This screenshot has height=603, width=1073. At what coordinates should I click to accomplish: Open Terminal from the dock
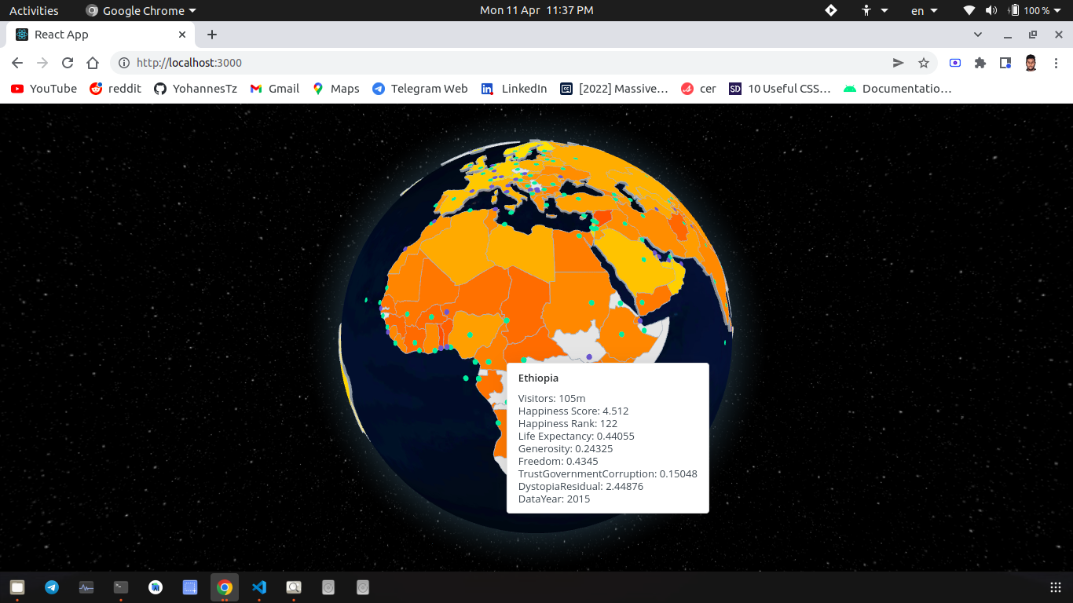(x=121, y=587)
